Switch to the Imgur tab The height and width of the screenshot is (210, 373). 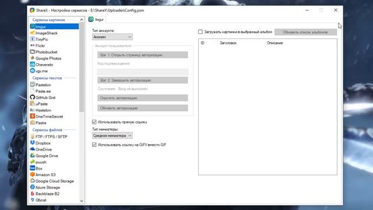tap(96, 19)
